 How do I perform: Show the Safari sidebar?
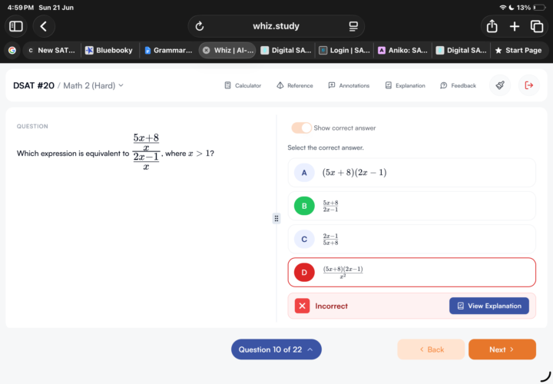pyautogui.click(x=16, y=26)
